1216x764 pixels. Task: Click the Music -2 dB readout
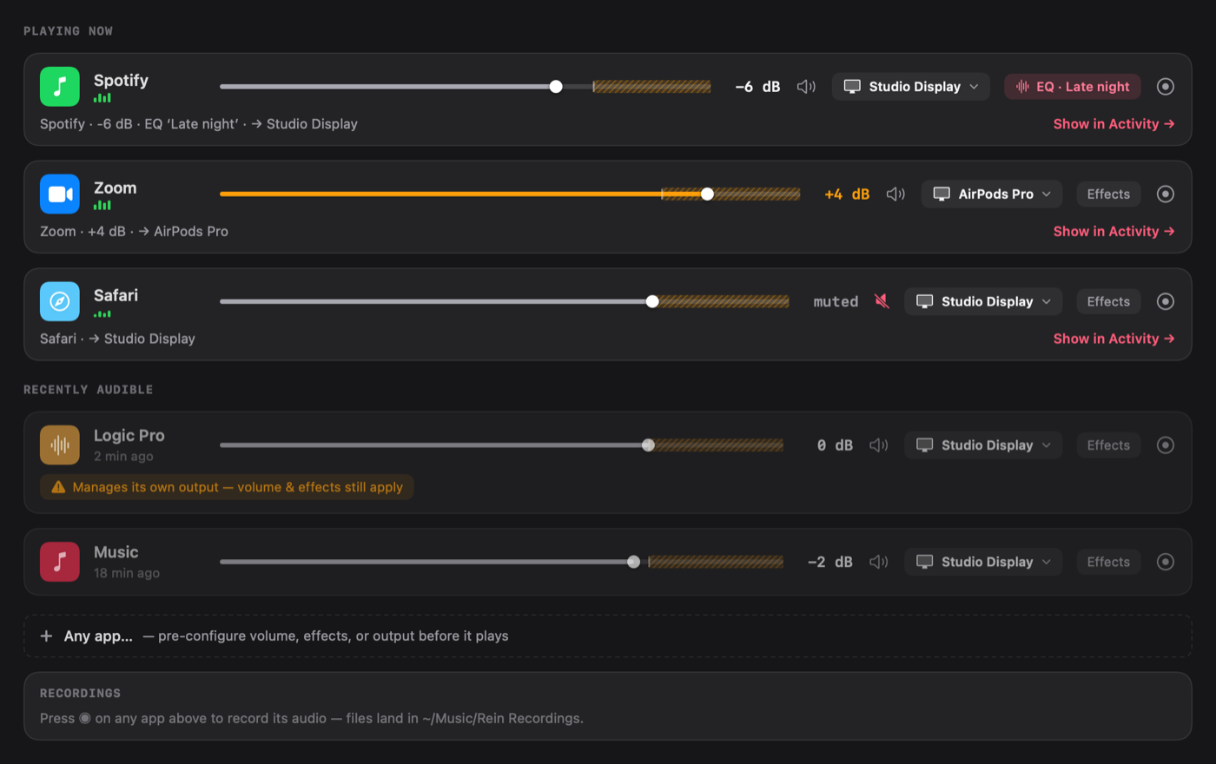click(x=830, y=562)
